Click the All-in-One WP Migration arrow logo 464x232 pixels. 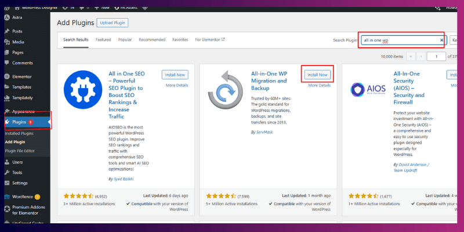226,90
